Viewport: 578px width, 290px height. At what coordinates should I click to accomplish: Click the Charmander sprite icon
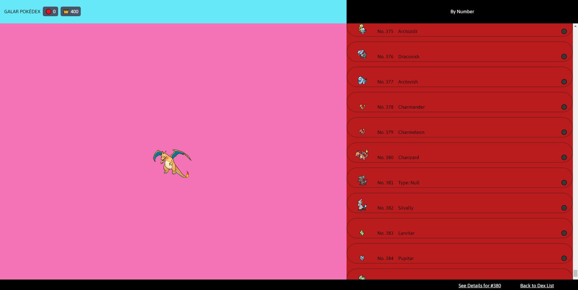pos(362,107)
